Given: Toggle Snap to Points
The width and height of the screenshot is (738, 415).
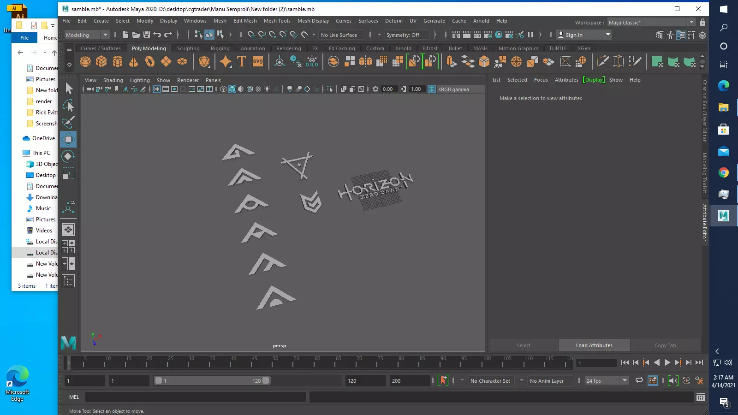Looking at the screenshot, I should (273, 35).
